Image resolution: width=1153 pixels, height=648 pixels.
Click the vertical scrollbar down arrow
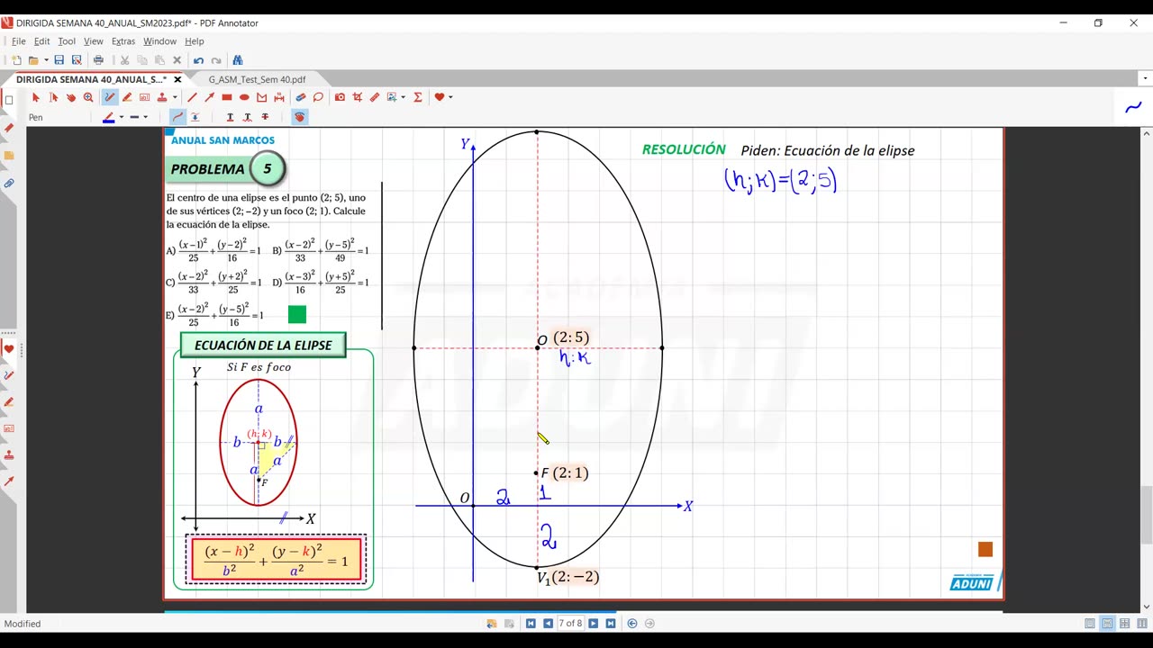pyautogui.click(x=1147, y=607)
